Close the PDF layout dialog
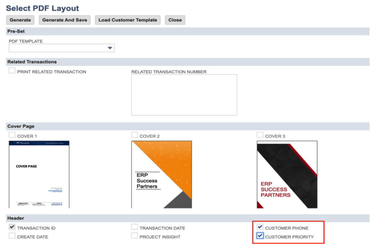 click(x=175, y=20)
